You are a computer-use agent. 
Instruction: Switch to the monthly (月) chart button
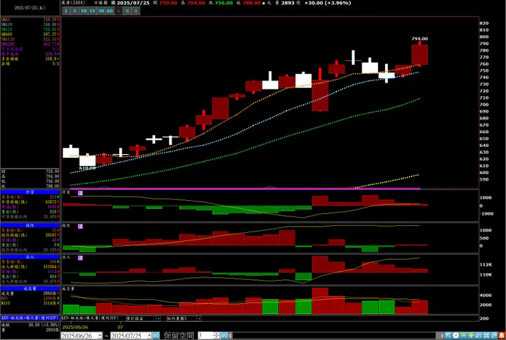(136, 11)
